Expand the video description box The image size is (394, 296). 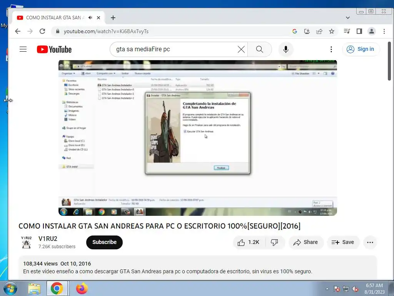[x=197, y=267]
